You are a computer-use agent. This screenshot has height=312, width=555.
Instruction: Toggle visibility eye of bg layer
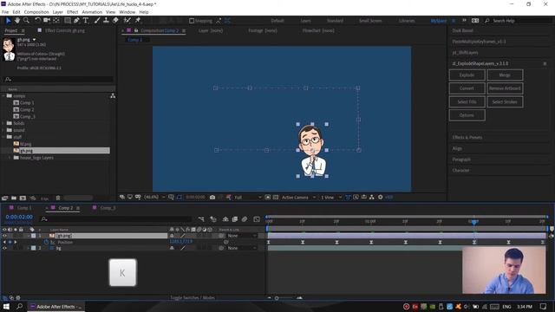click(4, 249)
